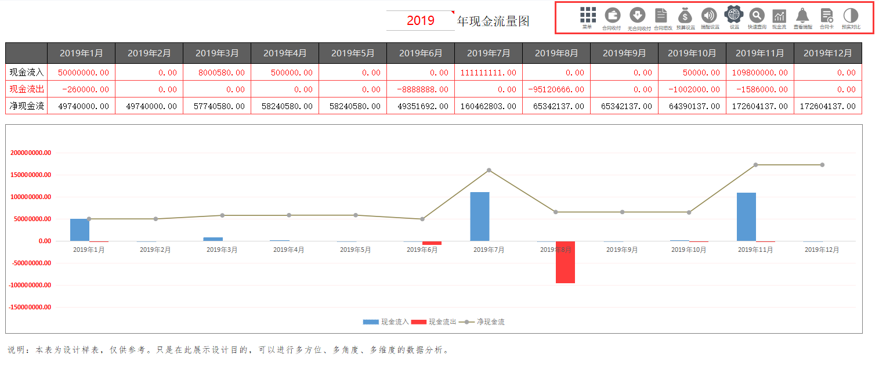Open the 菜单 grid icon
This screenshot has width=879, height=390.
click(587, 15)
